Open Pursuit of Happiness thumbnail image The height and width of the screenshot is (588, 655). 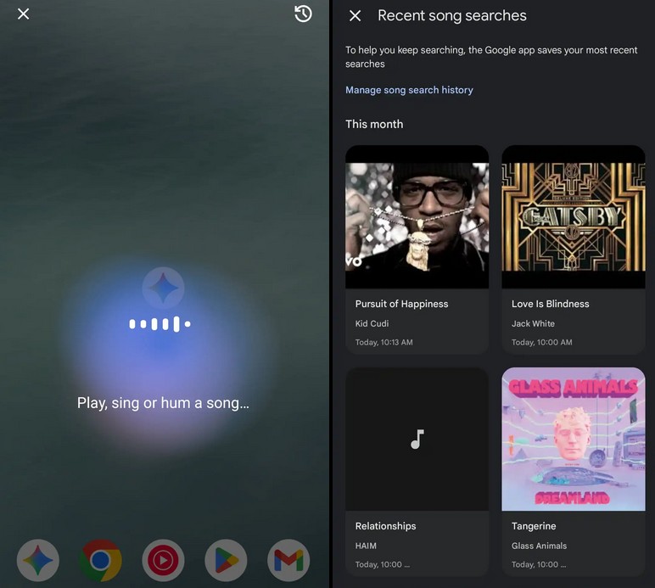417,216
